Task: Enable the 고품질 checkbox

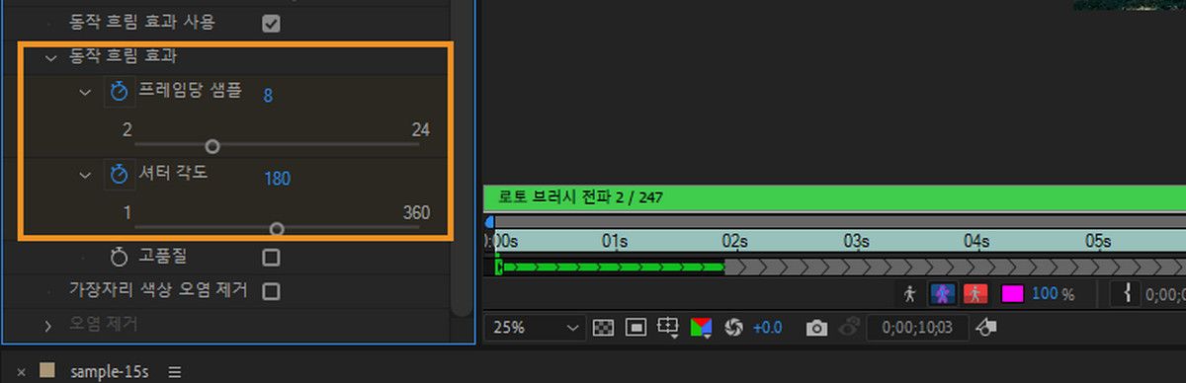Action: pos(271,258)
